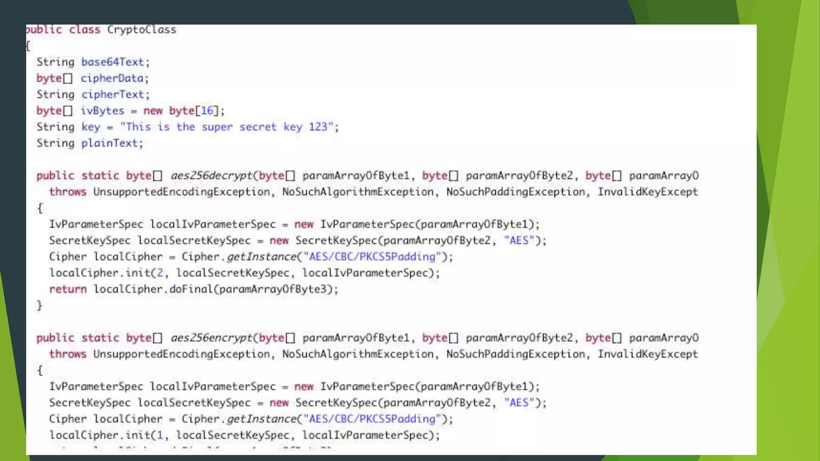Click the 'class' keyword at top
820x461 pixels.
pos(84,30)
